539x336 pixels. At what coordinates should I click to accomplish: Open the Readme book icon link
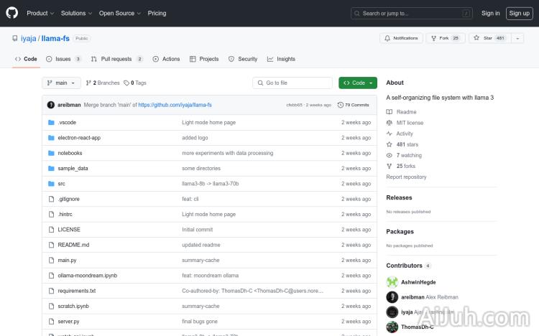390,112
